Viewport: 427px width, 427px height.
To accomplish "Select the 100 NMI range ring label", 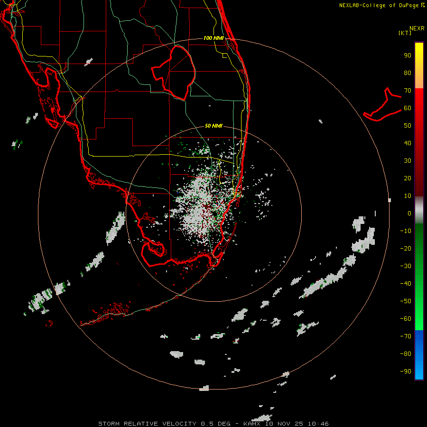I will (213, 38).
